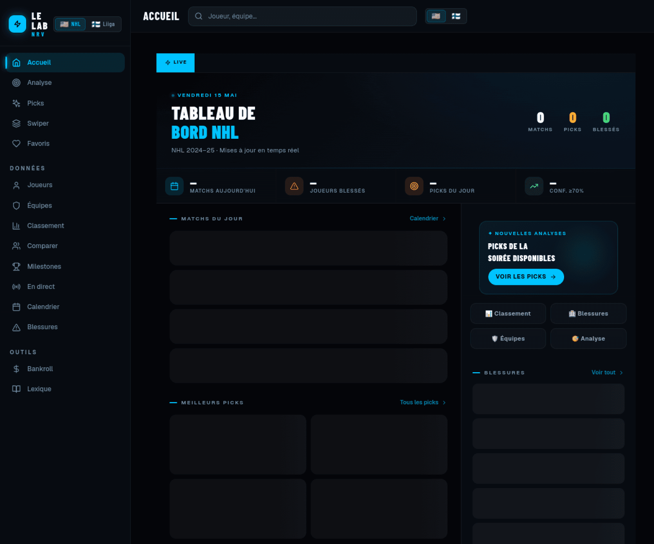This screenshot has width=654, height=544.
Task: Click the Swiper layers icon in sidebar
Action: coord(16,123)
